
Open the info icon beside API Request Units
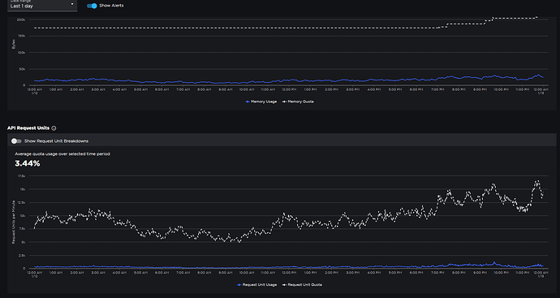tap(54, 128)
